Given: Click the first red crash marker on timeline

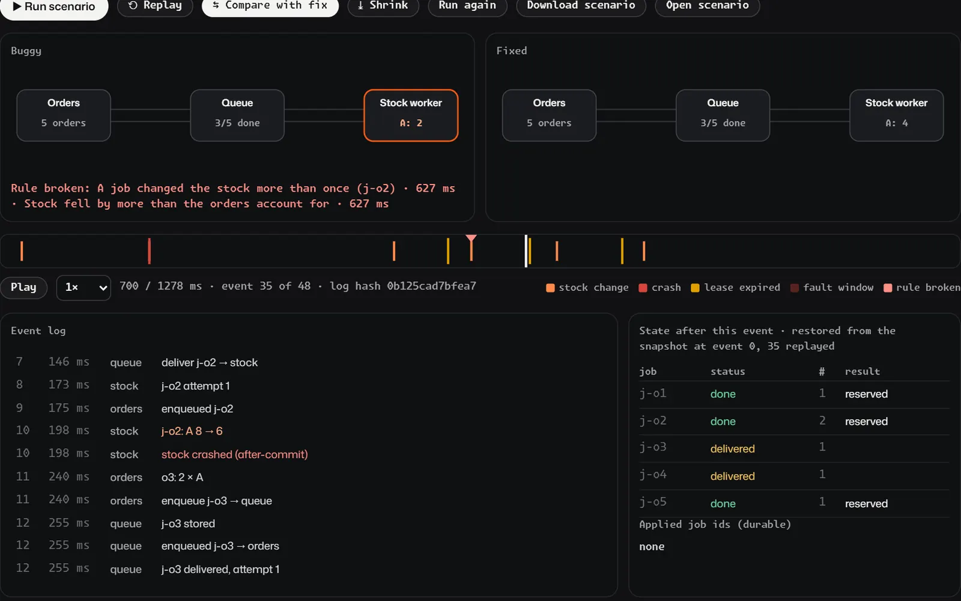Looking at the screenshot, I should click(x=149, y=251).
